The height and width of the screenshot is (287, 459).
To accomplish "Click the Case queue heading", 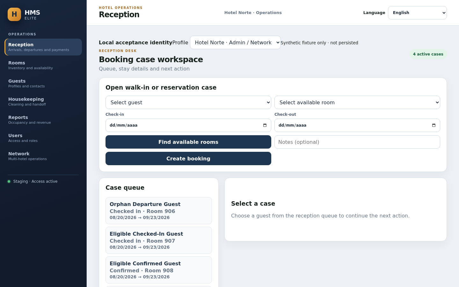I will 125,188.
